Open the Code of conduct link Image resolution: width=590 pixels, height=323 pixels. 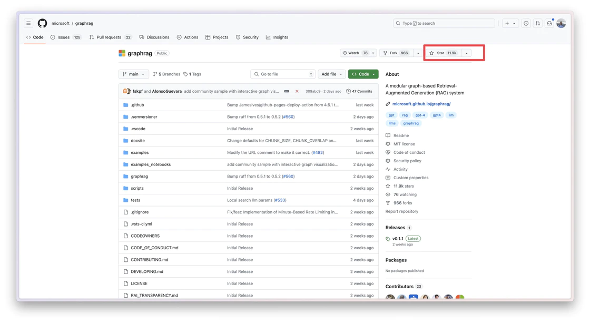pyautogui.click(x=409, y=152)
